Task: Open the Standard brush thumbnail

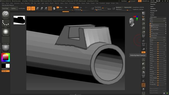Action: click(x=6, y=15)
